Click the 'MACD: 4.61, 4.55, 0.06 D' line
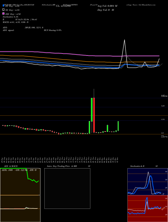This screenshot has width=168, height=222. [x=15, y=22]
